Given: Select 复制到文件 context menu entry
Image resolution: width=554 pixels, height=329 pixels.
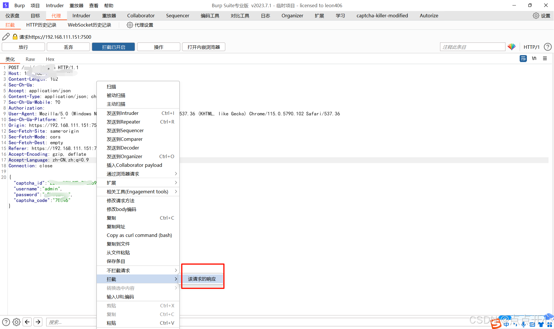Looking at the screenshot, I should point(138,244).
